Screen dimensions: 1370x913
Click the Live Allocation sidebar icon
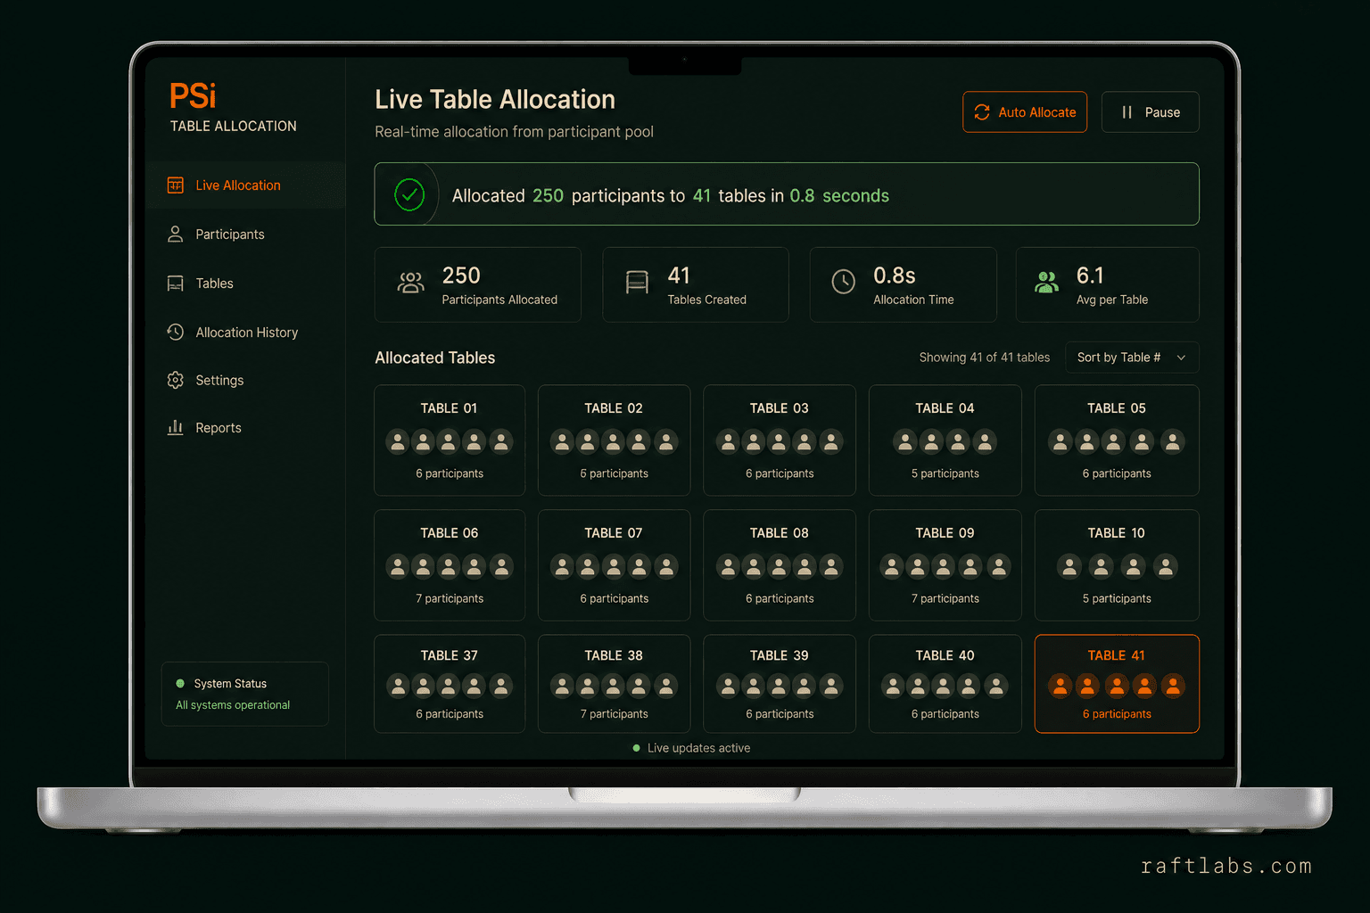tap(176, 185)
